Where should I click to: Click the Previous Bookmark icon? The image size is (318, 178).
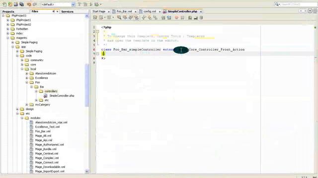(x=144, y=18)
